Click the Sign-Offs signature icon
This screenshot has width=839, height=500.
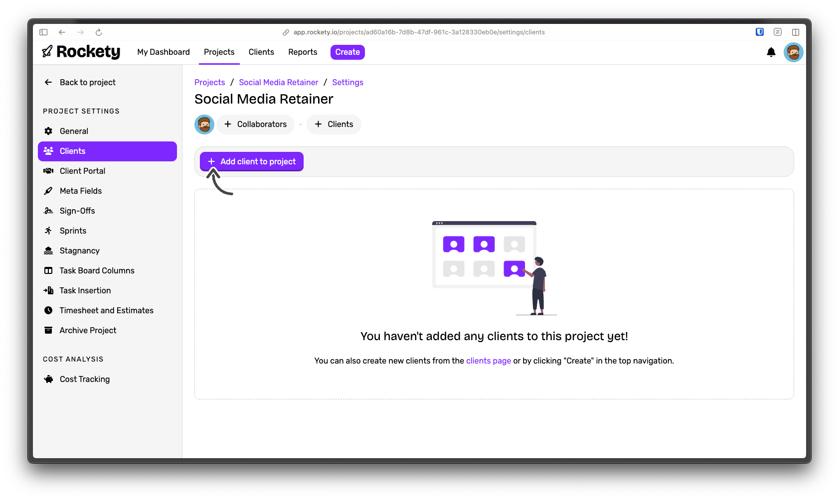pos(48,211)
